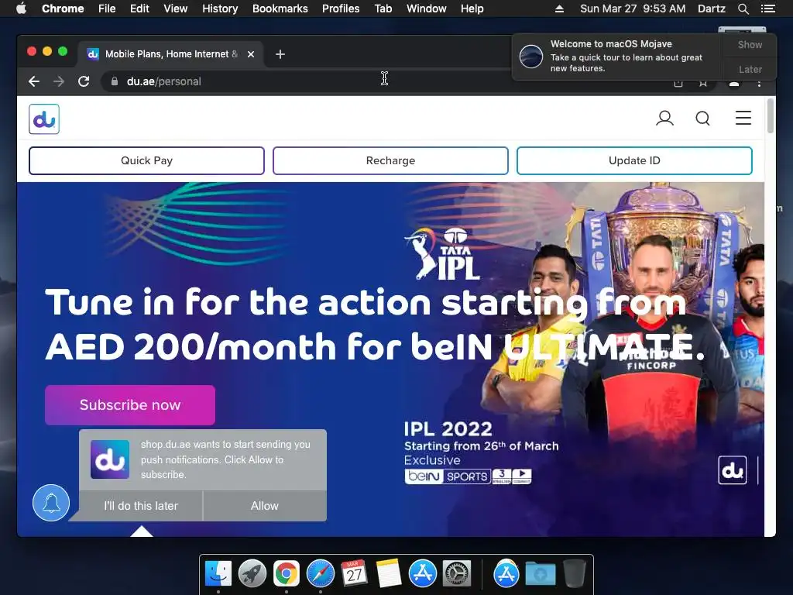Open the Help menu
Image resolution: width=793 pixels, height=595 pixels.
472,9
